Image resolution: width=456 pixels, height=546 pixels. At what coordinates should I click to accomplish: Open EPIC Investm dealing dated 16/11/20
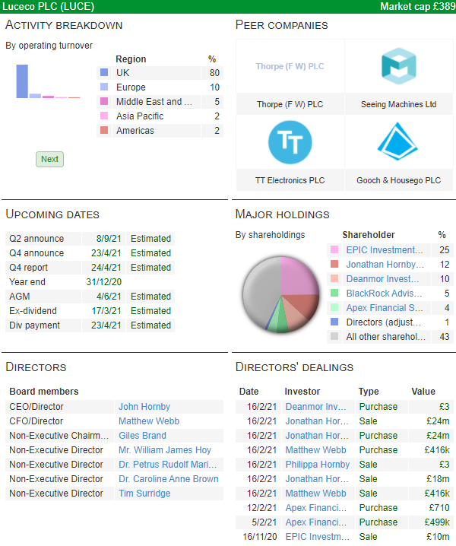pyautogui.click(x=318, y=537)
